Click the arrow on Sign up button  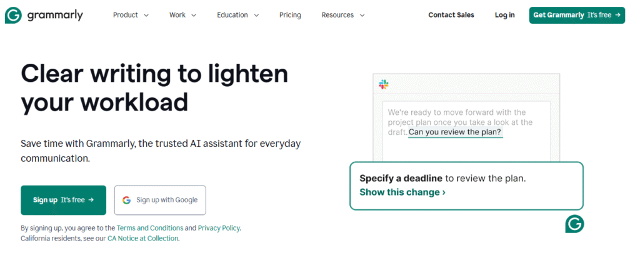pos(91,200)
